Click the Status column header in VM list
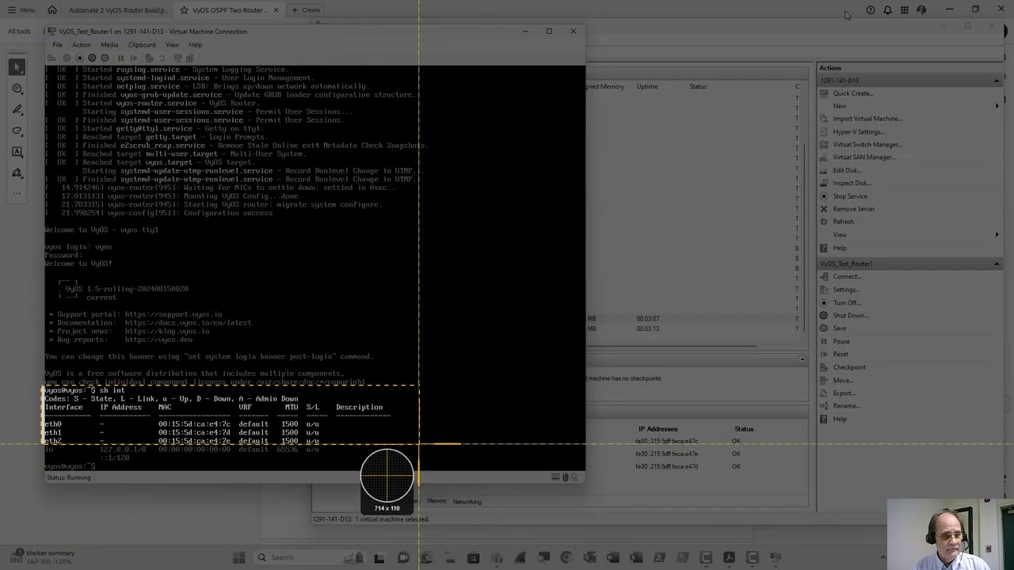1014x570 pixels. (698, 86)
